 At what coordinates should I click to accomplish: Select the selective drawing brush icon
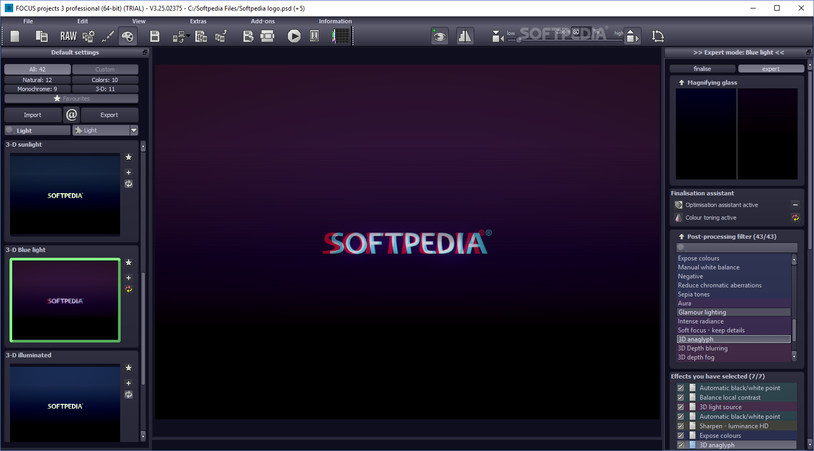click(108, 36)
